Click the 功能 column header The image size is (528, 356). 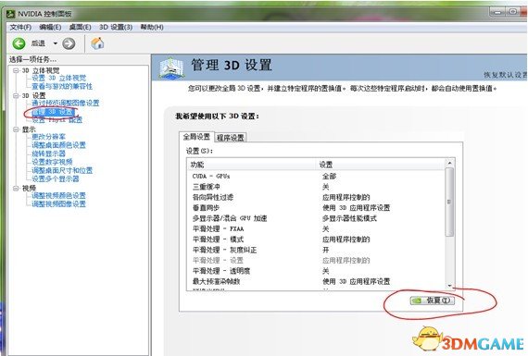252,165
